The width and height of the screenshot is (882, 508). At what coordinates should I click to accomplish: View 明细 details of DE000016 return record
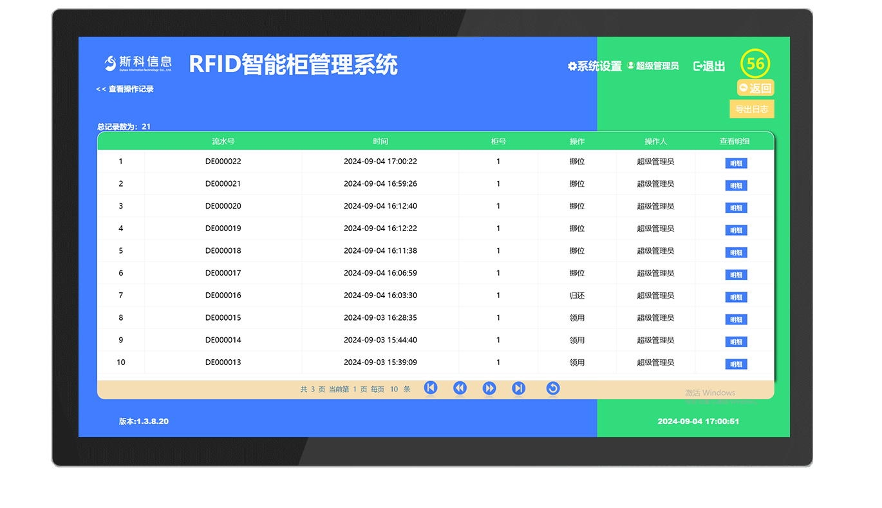(x=736, y=297)
